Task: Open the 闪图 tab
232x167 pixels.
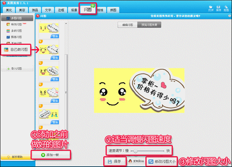Action: coord(88,10)
